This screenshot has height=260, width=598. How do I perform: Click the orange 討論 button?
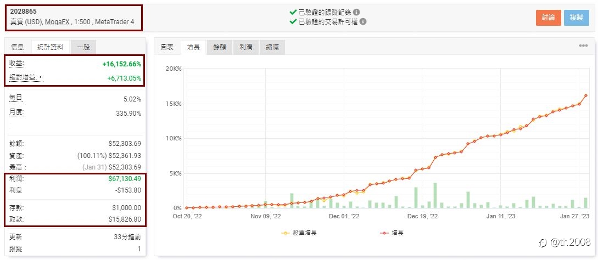(549, 18)
